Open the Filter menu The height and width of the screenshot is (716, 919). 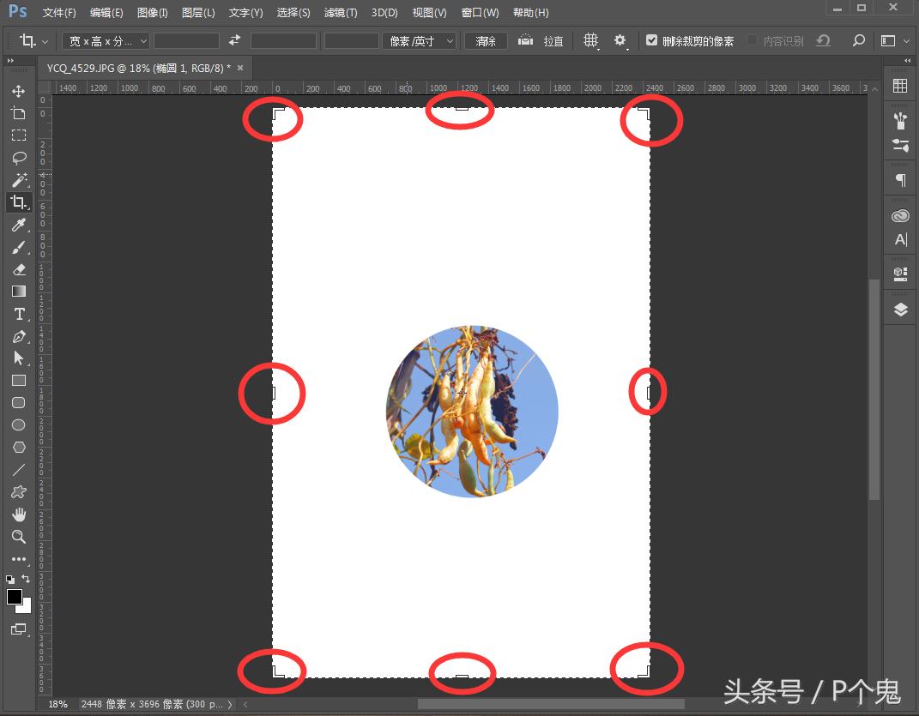(340, 12)
